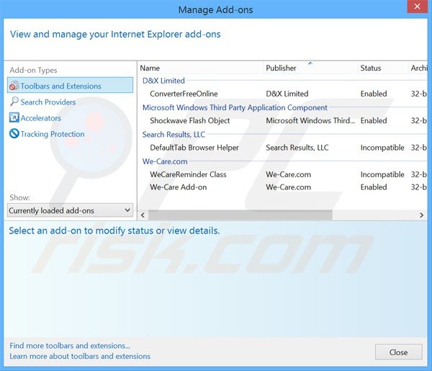
Task: Open the Accelerators add-on type
Action: click(x=41, y=118)
